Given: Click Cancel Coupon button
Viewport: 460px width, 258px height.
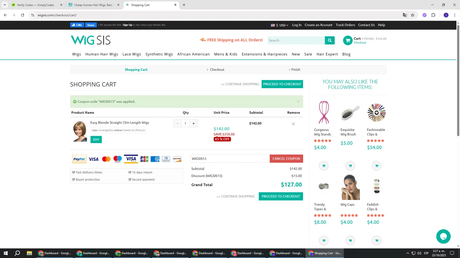Looking at the screenshot, I should [x=286, y=159].
